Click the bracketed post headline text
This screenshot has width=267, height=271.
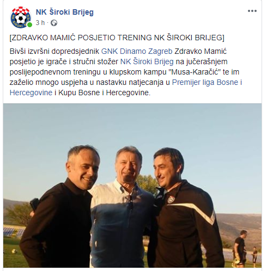click(117, 38)
